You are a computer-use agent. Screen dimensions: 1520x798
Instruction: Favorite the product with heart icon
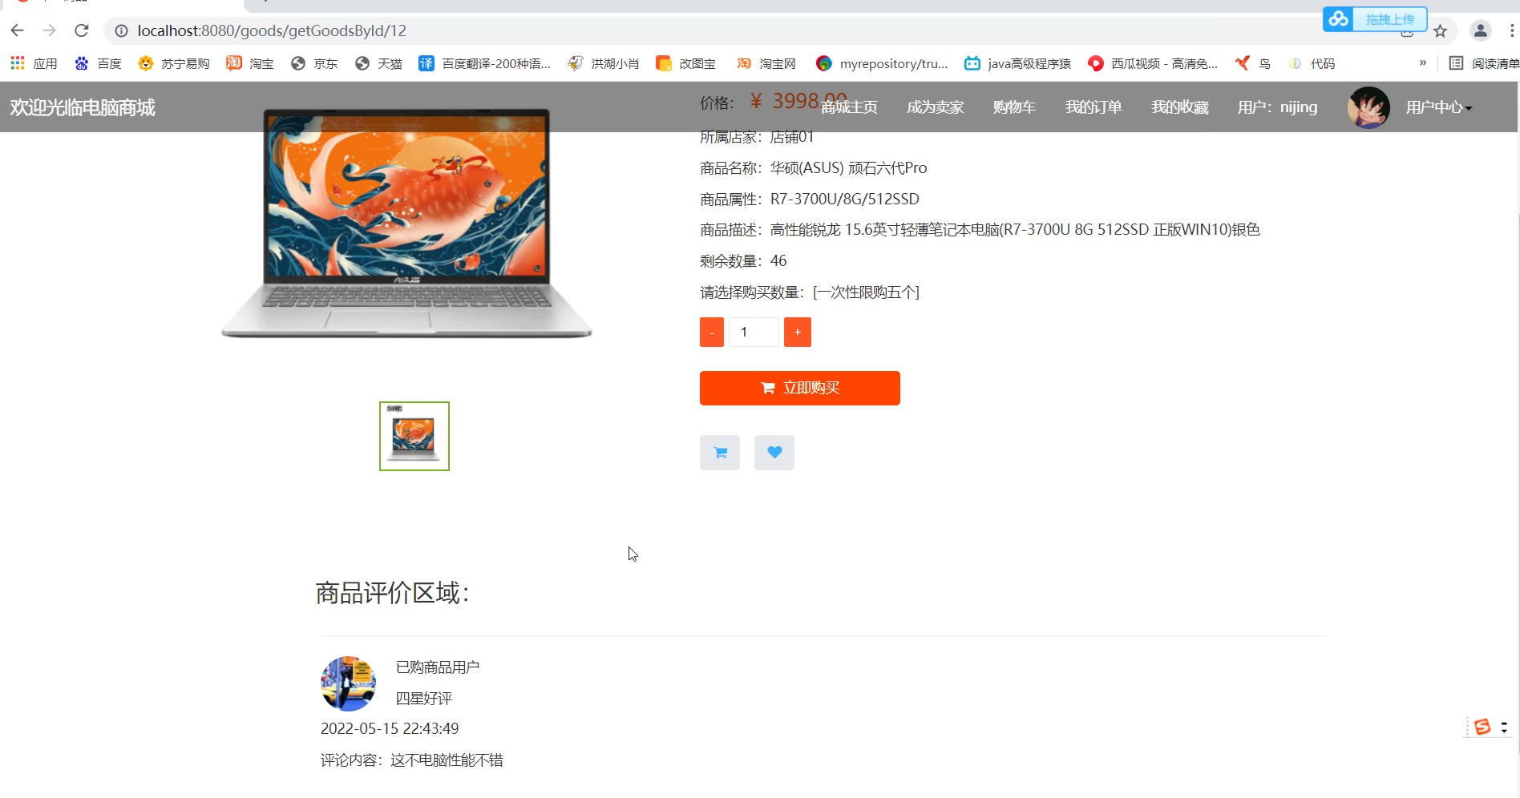pyautogui.click(x=774, y=453)
